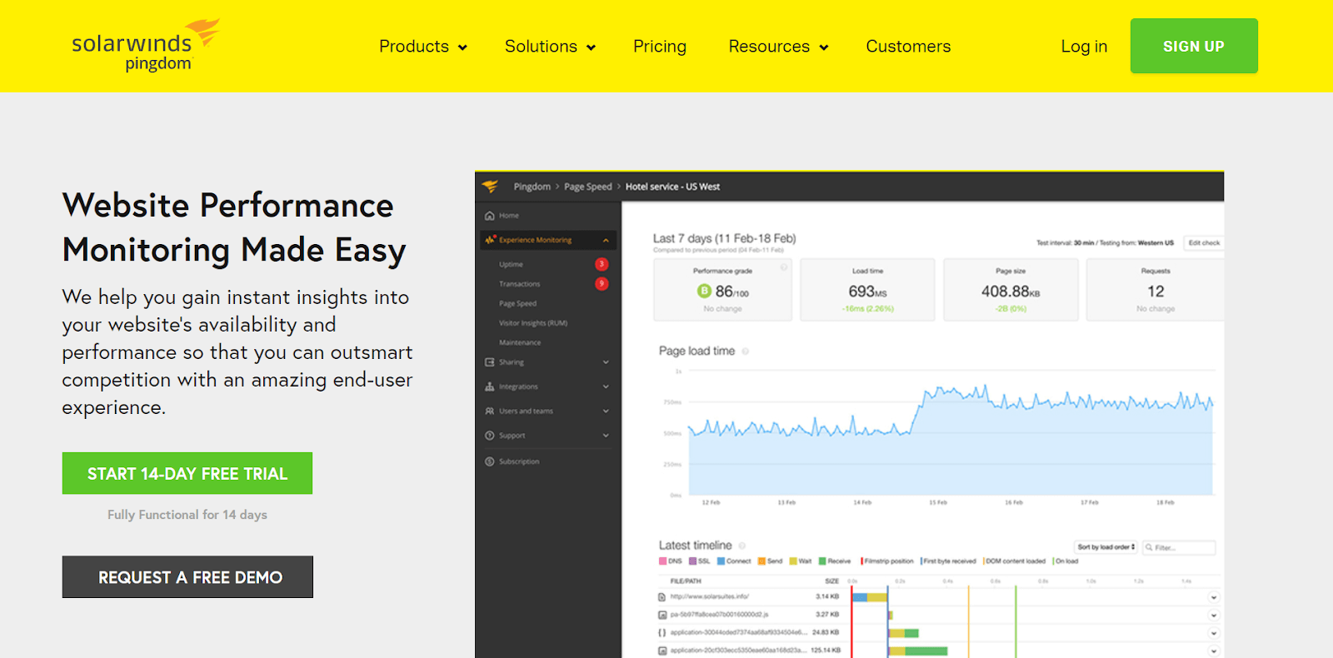1333x658 pixels.
Task: Click the Integrations icon in sidebar
Action: [x=490, y=386]
